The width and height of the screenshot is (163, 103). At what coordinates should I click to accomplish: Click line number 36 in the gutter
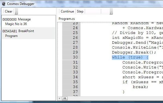(75, 87)
